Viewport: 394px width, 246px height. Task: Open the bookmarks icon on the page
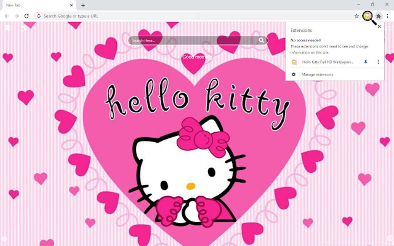7,28
